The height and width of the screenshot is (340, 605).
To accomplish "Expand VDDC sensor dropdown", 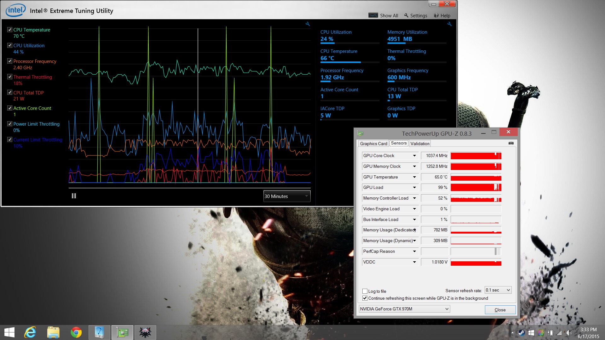I will click(x=414, y=262).
